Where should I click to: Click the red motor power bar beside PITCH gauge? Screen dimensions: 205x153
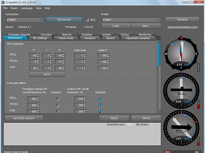click(x=199, y=141)
